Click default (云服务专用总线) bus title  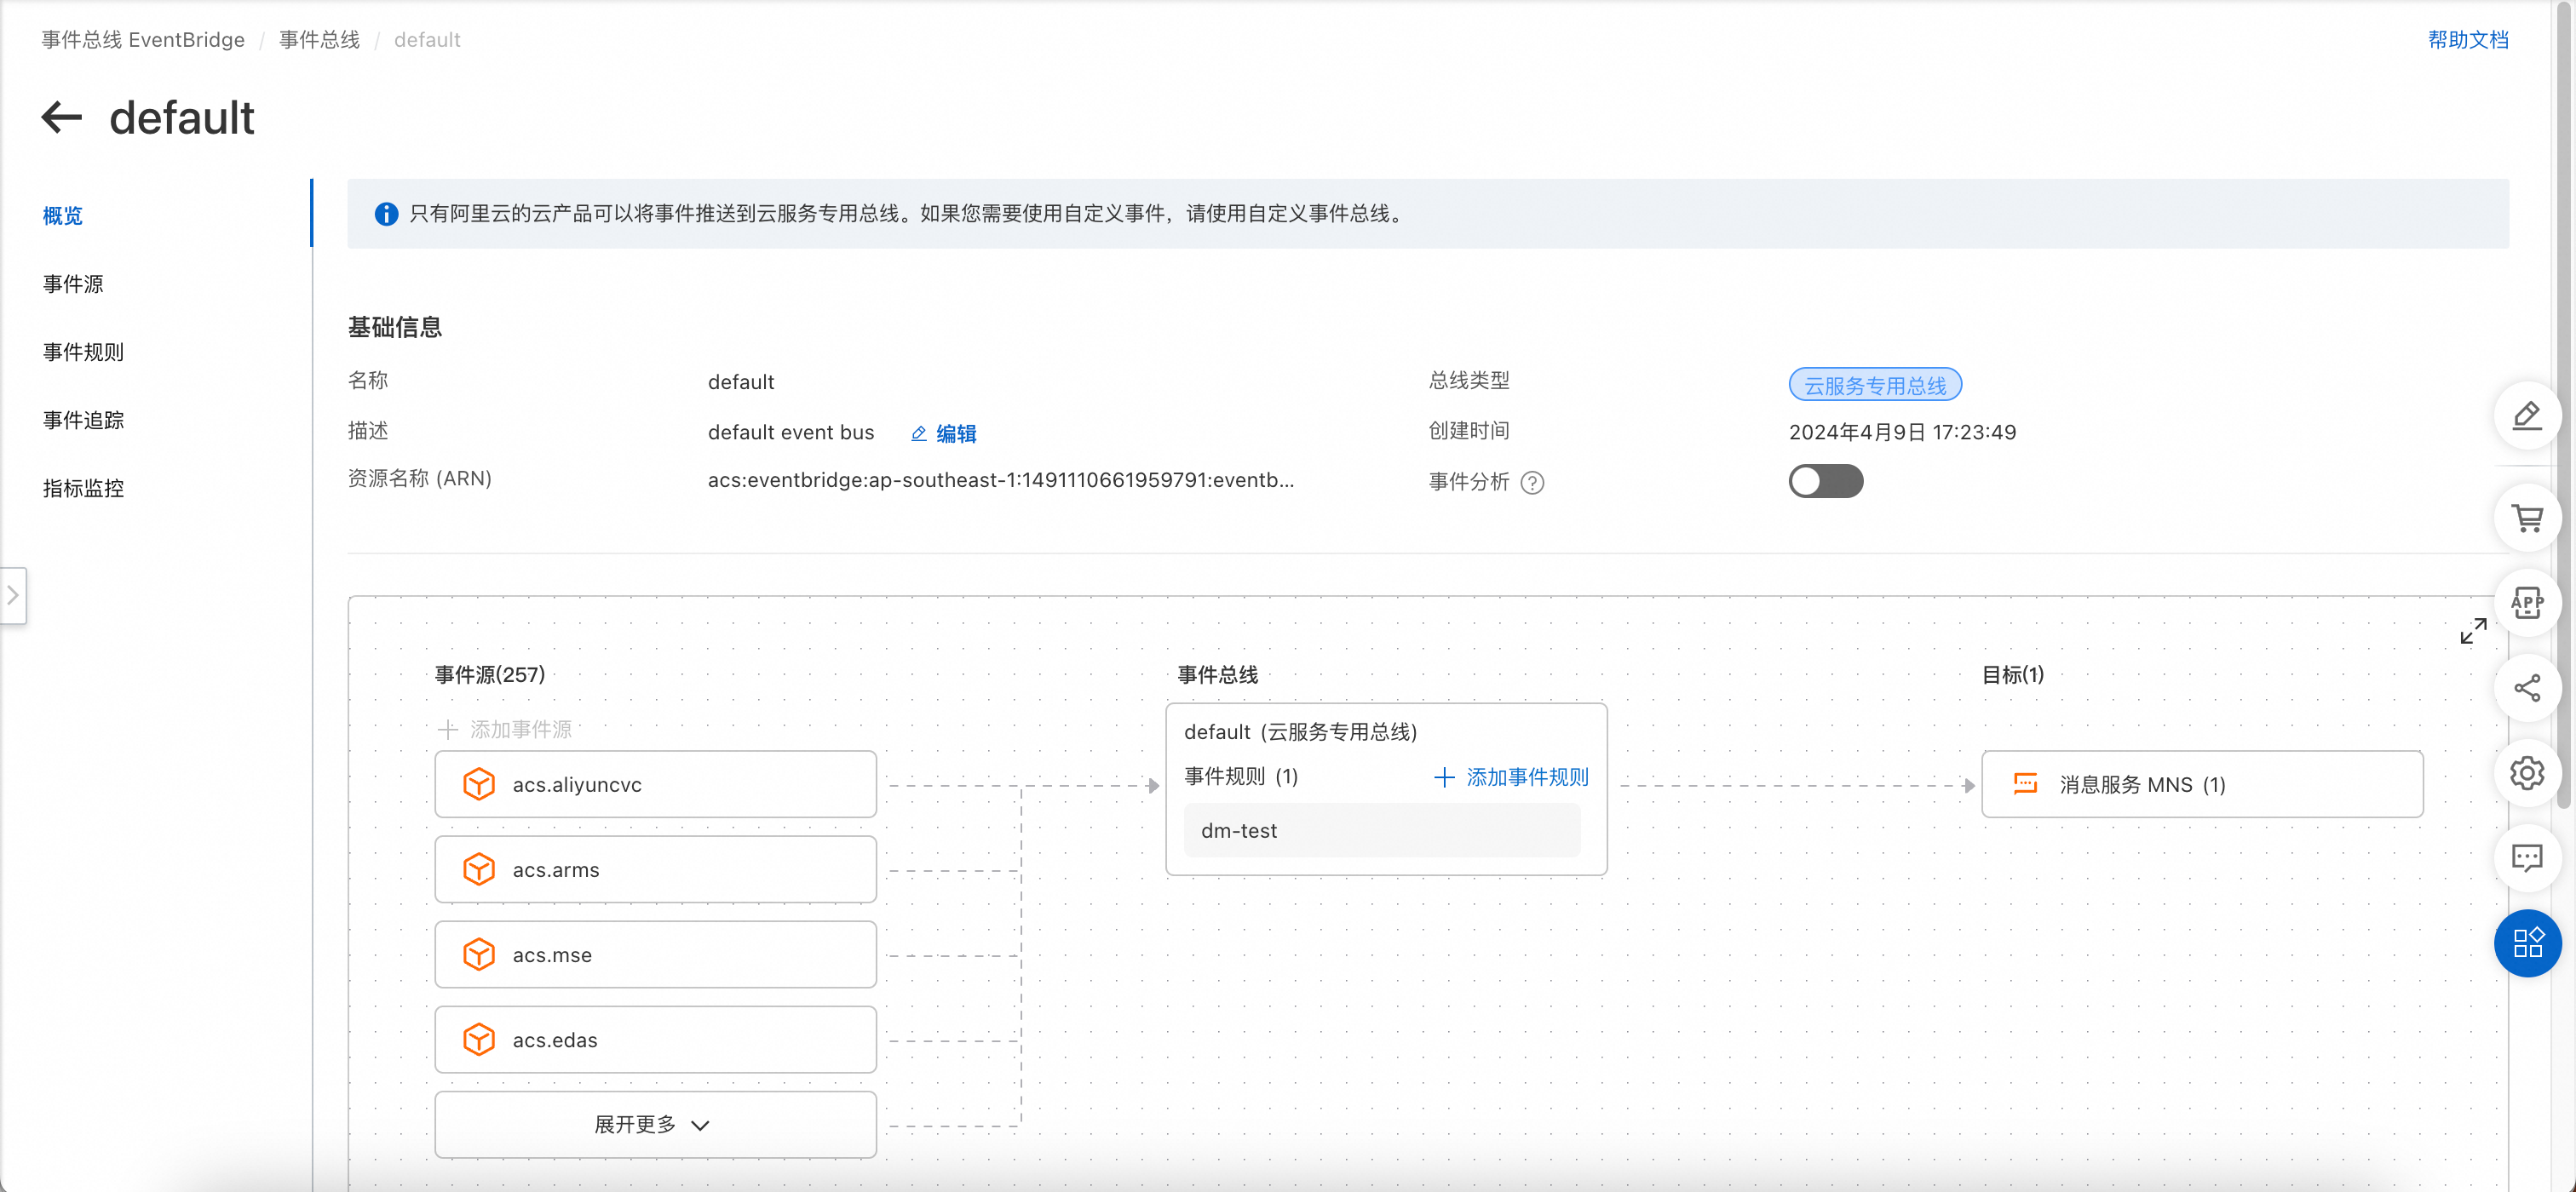pyautogui.click(x=1300, y=732)
